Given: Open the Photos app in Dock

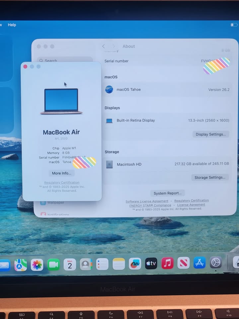Looking at the screenshot, I should [x=37, y=265].
